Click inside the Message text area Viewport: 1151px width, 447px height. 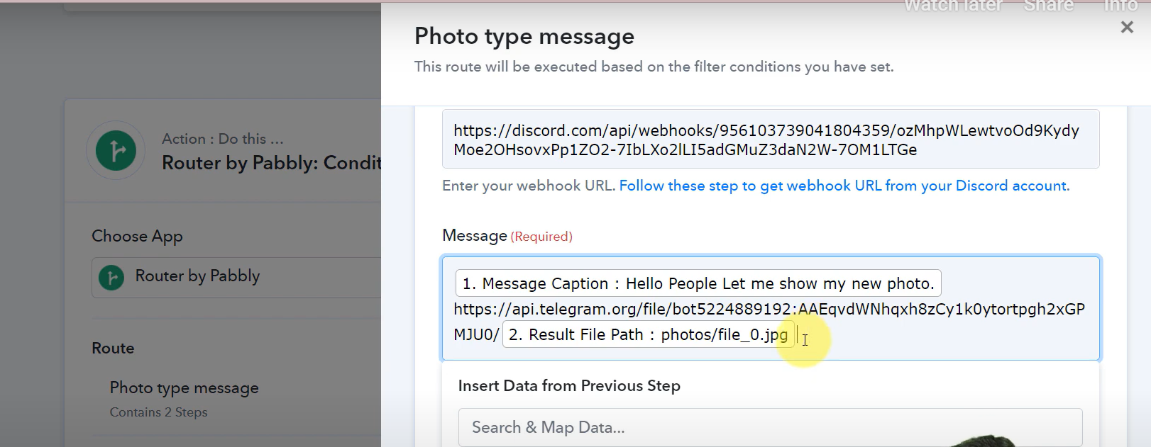pyautogui.click(x=771, y=308)
